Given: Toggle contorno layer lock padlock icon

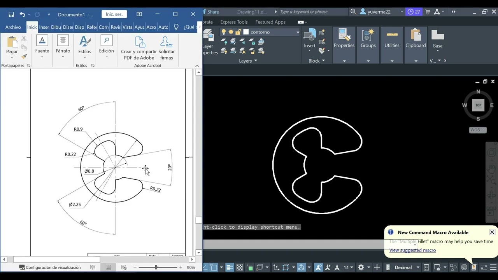Looking at the screenshot, I should [x=238, y=32].
